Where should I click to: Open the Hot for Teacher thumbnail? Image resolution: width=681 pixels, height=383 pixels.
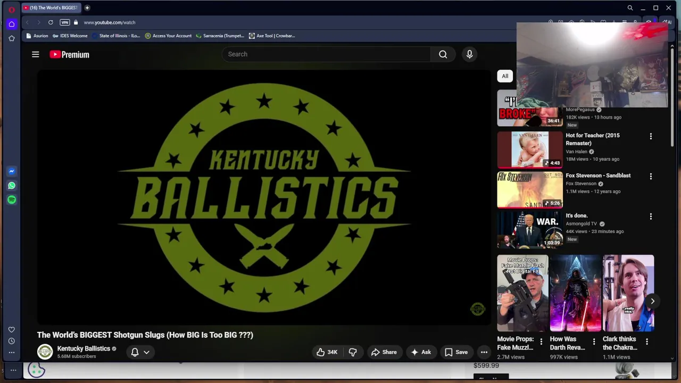[x=530, y=149]
